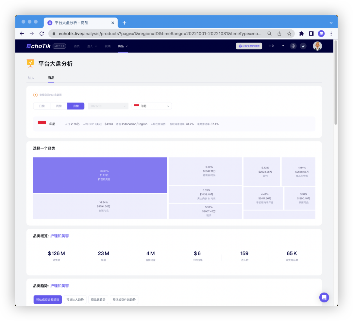Open the purple EchoTik extension icon in browser toolbar

pyautogui.click(x=321, y=34)
